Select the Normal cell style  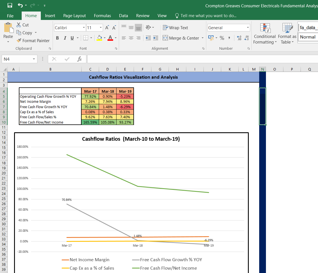point(308,37)
